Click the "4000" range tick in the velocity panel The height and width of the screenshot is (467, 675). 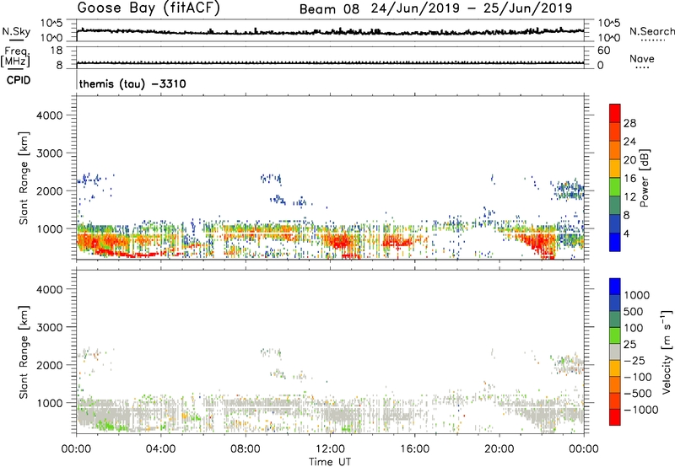(50, 289)
